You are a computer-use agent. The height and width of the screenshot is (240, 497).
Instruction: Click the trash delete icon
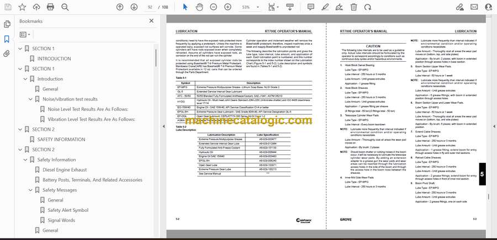click(353, 7)
